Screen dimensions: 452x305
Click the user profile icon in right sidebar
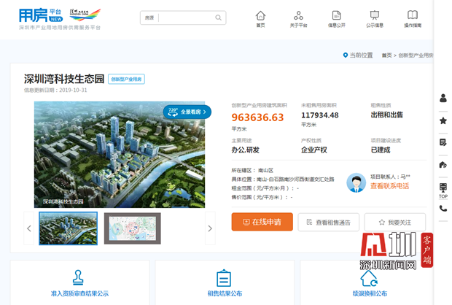(x=443, y=99)
